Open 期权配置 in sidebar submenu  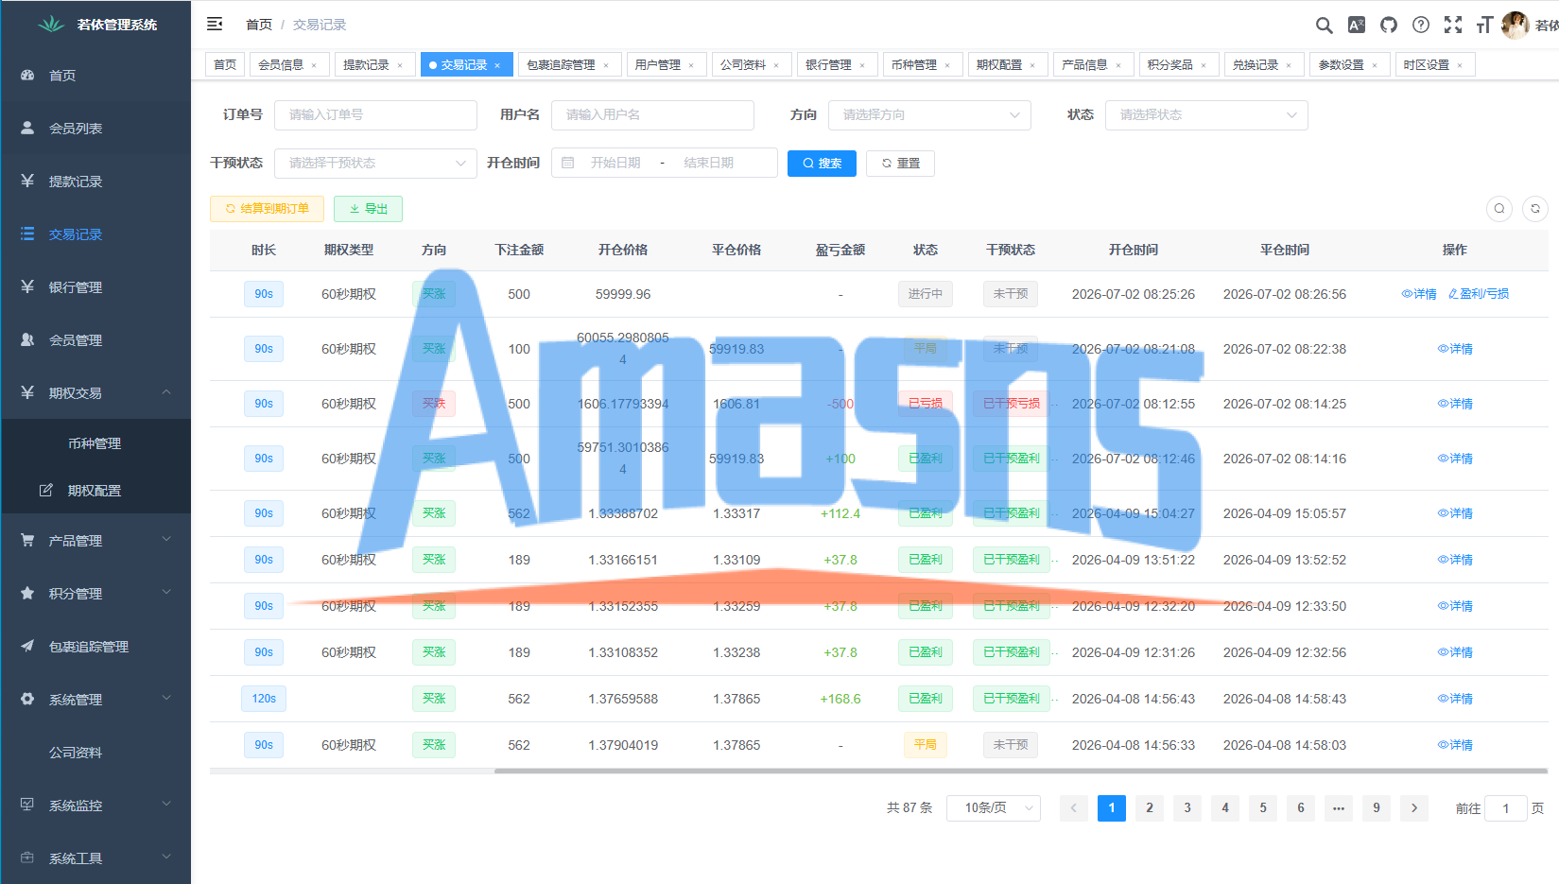click(95, 491)
